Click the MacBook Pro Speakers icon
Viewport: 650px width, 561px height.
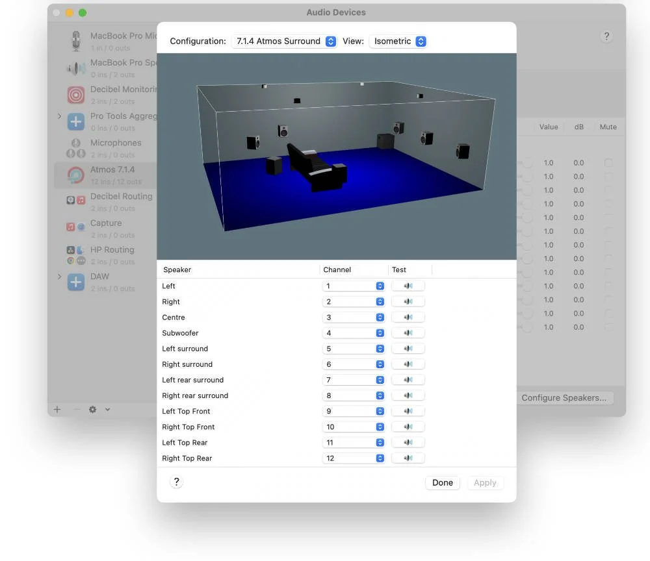pyautogui.click(x=76, y=68)
